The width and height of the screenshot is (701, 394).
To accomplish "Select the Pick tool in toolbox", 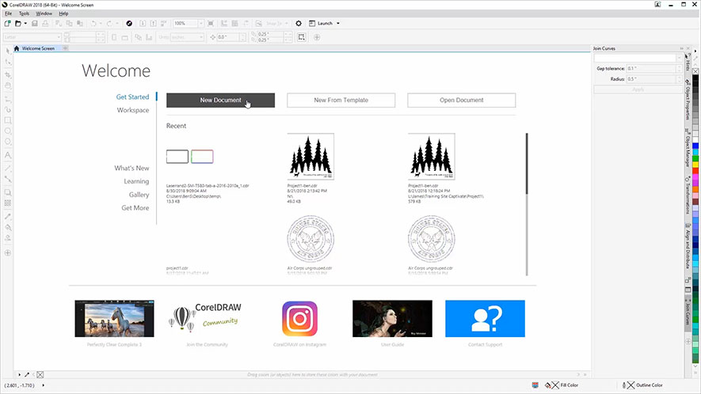I will [x=8, y=51].
